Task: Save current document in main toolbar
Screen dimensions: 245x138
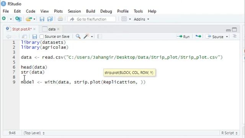Action: pyautogui.click(x=42, y=19)
